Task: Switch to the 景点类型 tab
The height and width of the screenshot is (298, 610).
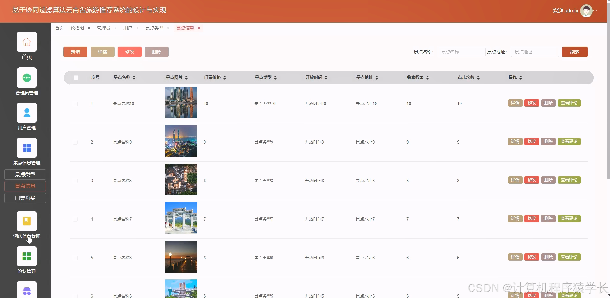Action: pyautogui.click(x=154, y=28)
